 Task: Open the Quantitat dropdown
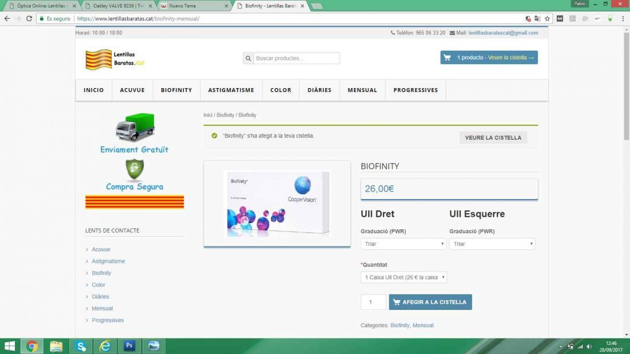tap(404, 277)
